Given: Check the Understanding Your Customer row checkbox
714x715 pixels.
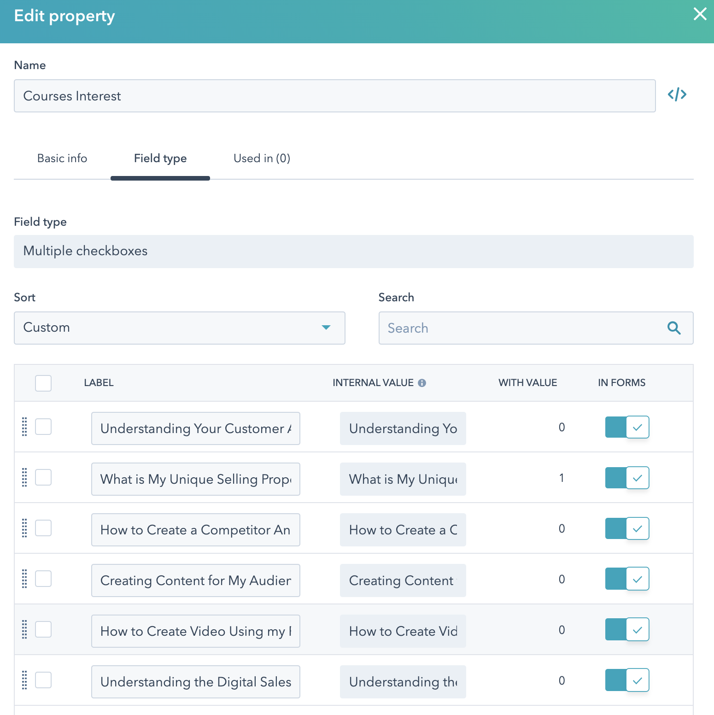Looking at the screenshot, I should point(43,427).
